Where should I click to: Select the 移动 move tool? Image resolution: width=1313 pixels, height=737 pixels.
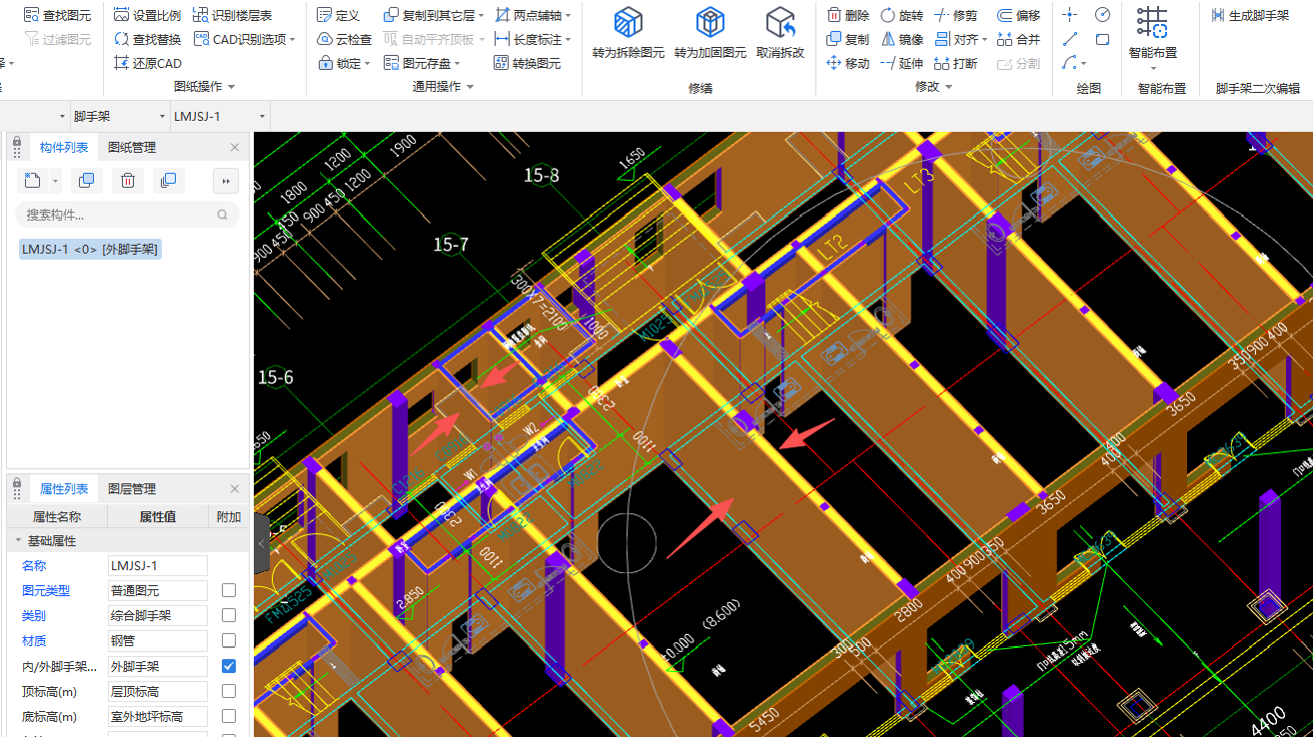[848, 63]
